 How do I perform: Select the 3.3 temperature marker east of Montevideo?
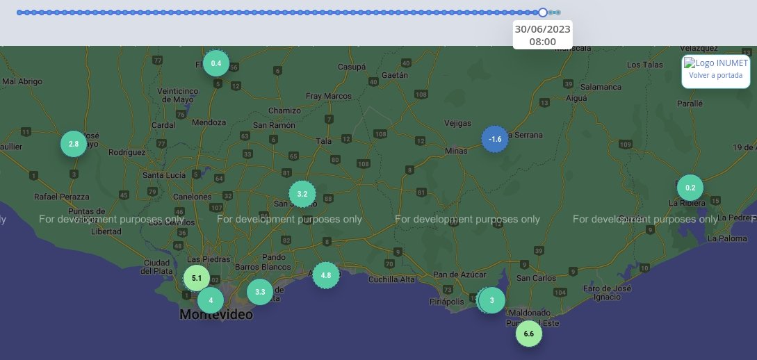tap(260, 291)
